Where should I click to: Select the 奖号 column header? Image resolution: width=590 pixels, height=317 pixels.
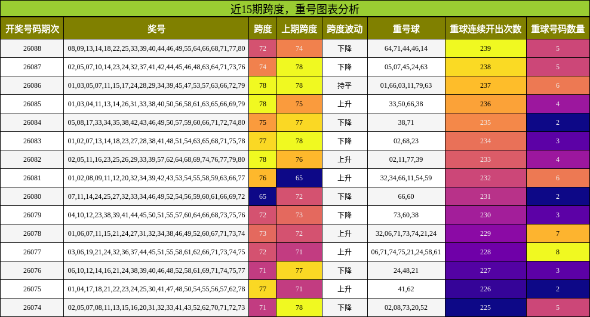[156, 29]
